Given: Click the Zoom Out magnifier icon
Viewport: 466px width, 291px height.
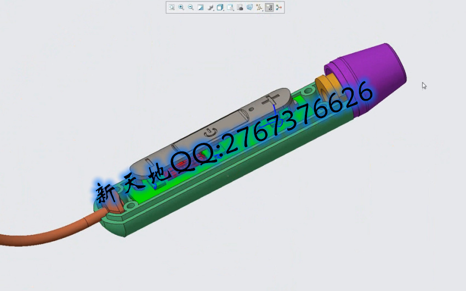Looking at the screenshot, I should [191, 8].
